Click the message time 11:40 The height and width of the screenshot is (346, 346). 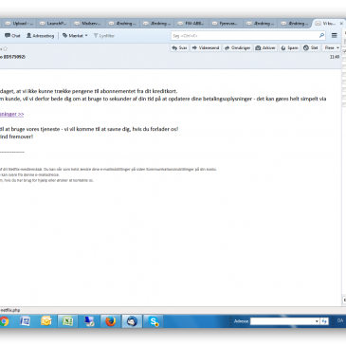[335, 57]
